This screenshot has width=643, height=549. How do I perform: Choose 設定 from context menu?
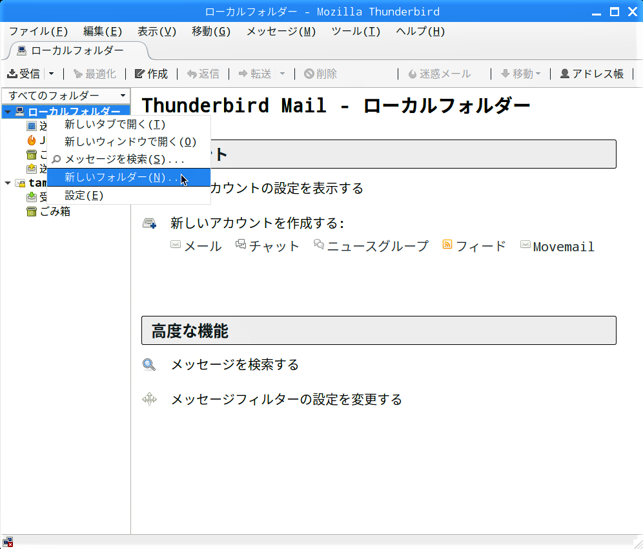[x=128, y=195]
